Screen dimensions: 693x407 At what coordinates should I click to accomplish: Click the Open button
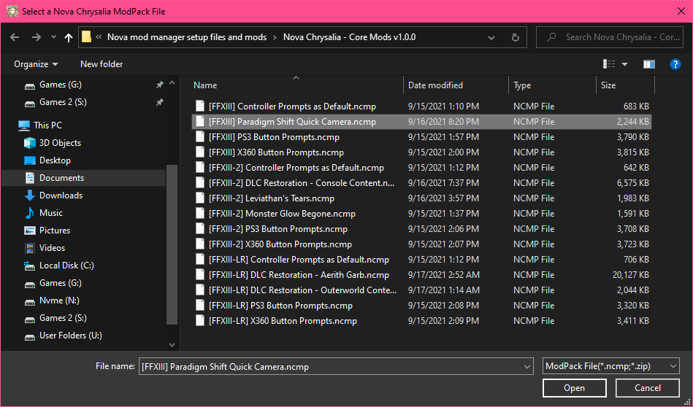574,388
